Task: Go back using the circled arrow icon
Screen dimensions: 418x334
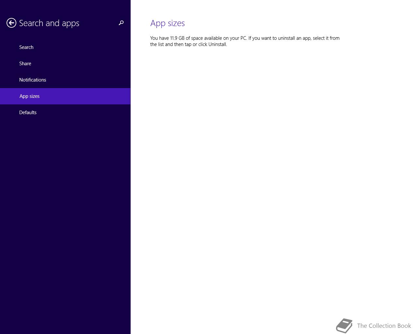Action: click(x=11, y=23)
